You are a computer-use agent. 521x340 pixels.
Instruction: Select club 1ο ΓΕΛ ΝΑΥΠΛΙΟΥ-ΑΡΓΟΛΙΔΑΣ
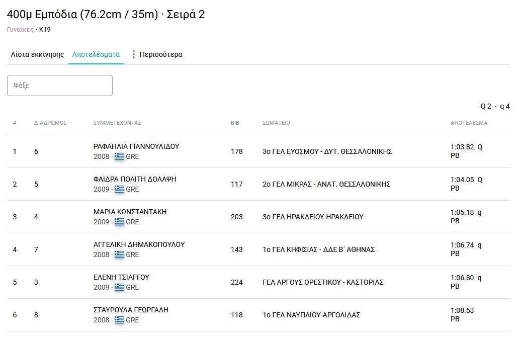[x=311, y=315]
